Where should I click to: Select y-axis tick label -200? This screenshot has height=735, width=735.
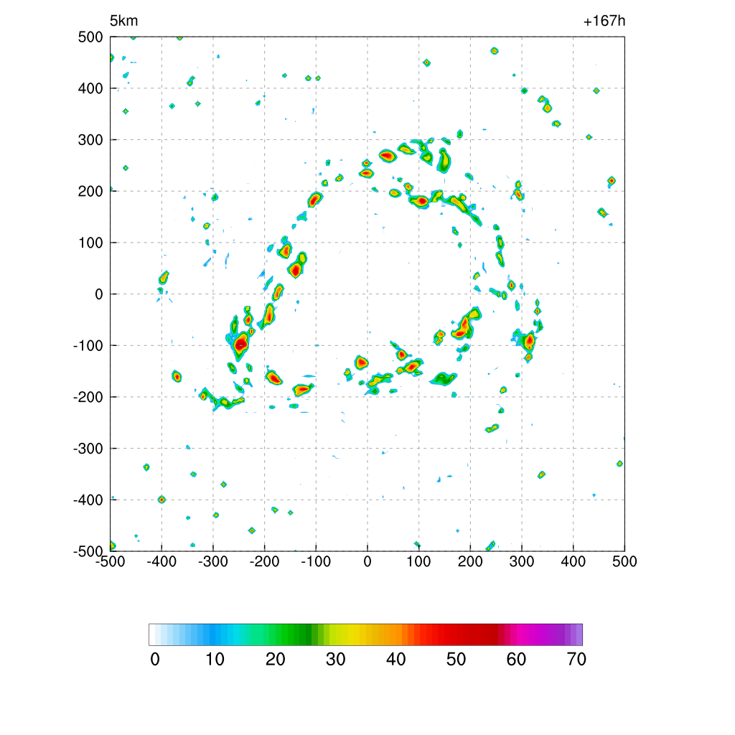click(88, 397)
